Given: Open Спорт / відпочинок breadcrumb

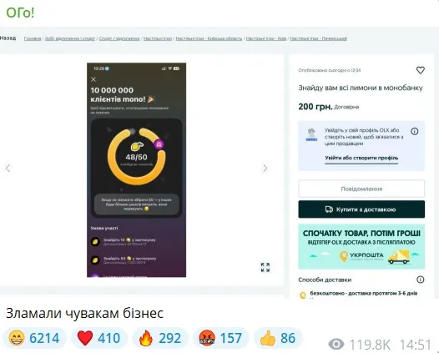Looking at the screenshot, I should coord(119,38).
